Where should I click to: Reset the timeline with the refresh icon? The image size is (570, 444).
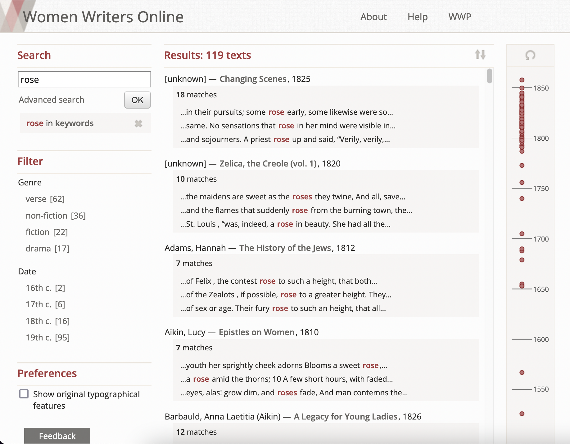(530, 55)
